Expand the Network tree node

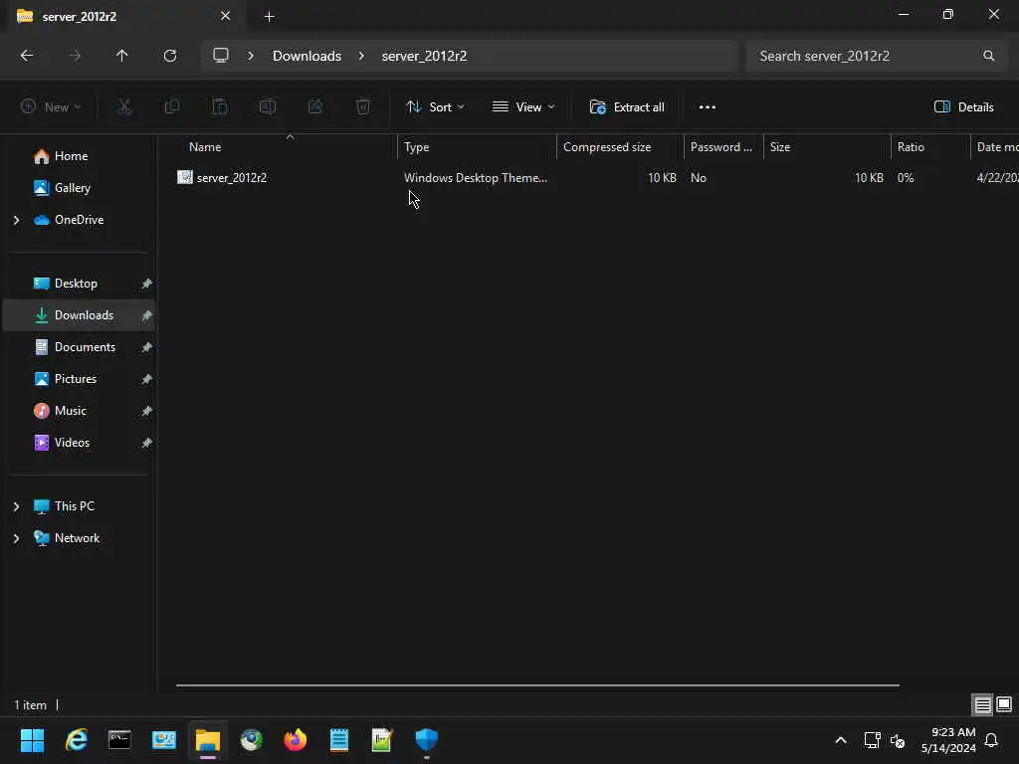pos(16,538)
